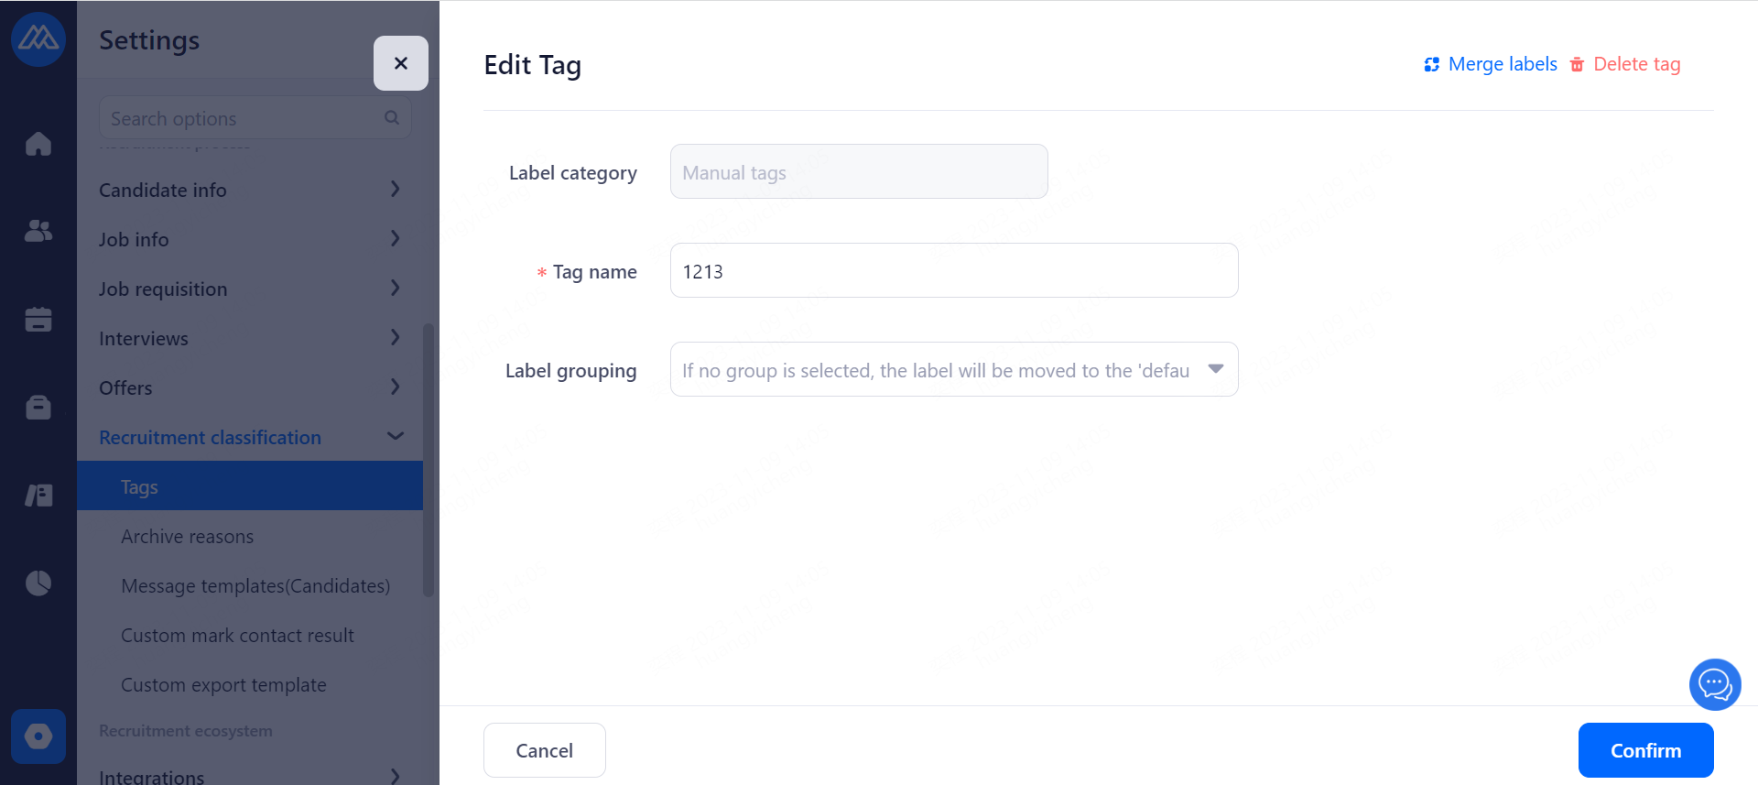Expand the Candidate info section

[249, 190]
